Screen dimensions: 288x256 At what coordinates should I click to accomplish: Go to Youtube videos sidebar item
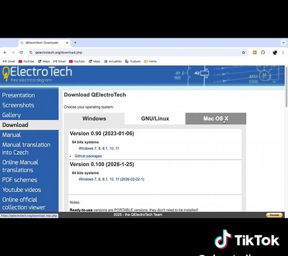pos(22,190)
